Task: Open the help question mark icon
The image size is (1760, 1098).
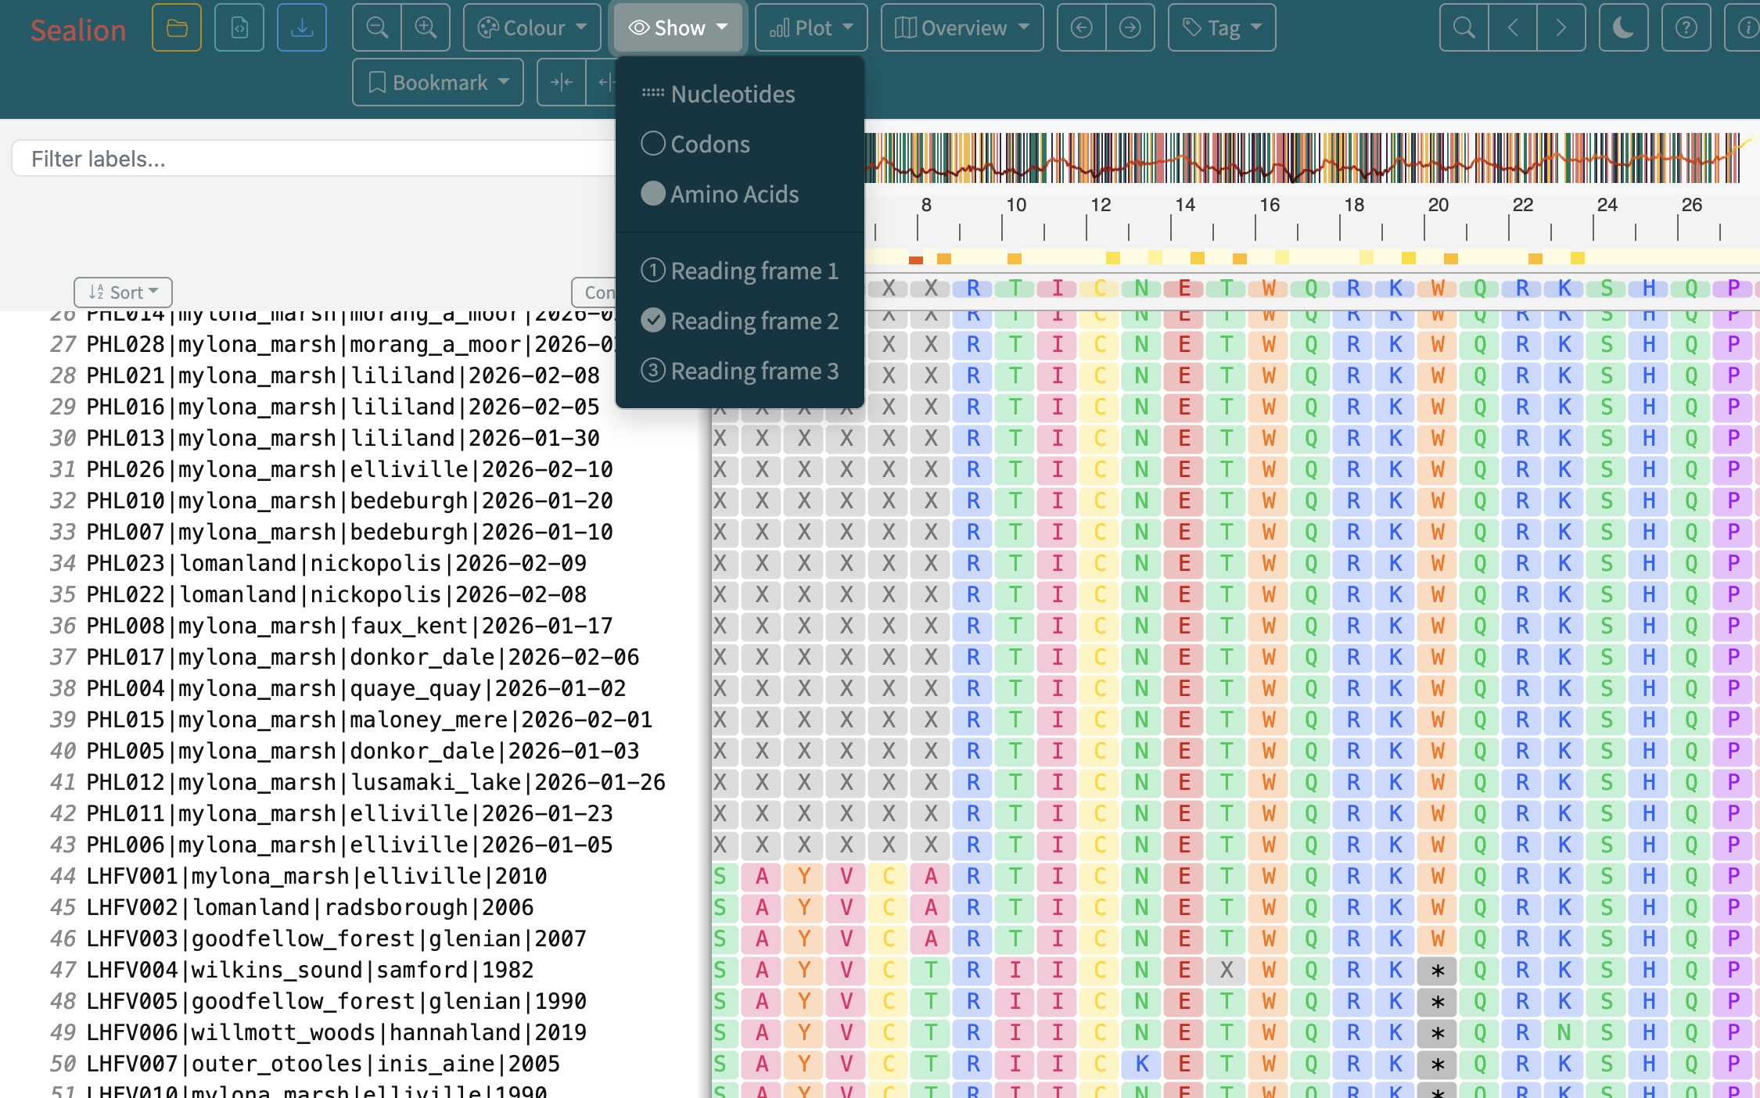Action: (x=1686, y=28)
